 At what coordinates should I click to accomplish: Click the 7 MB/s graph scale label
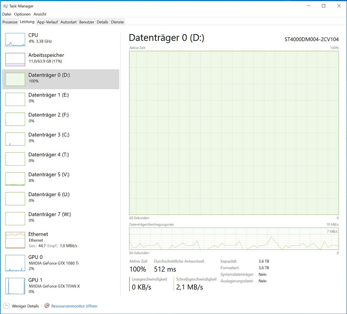coord(332,231)
